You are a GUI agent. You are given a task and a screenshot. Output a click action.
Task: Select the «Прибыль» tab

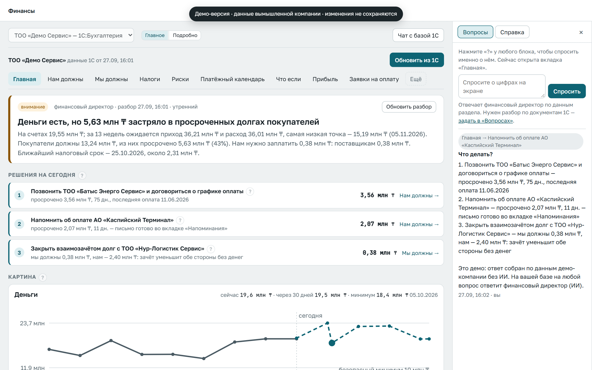[325, 79]
